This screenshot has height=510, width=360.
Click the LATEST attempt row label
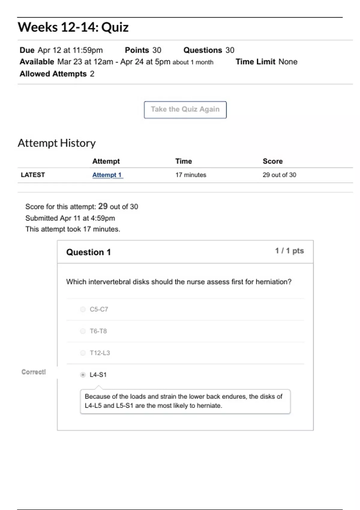tap(33, 175)
